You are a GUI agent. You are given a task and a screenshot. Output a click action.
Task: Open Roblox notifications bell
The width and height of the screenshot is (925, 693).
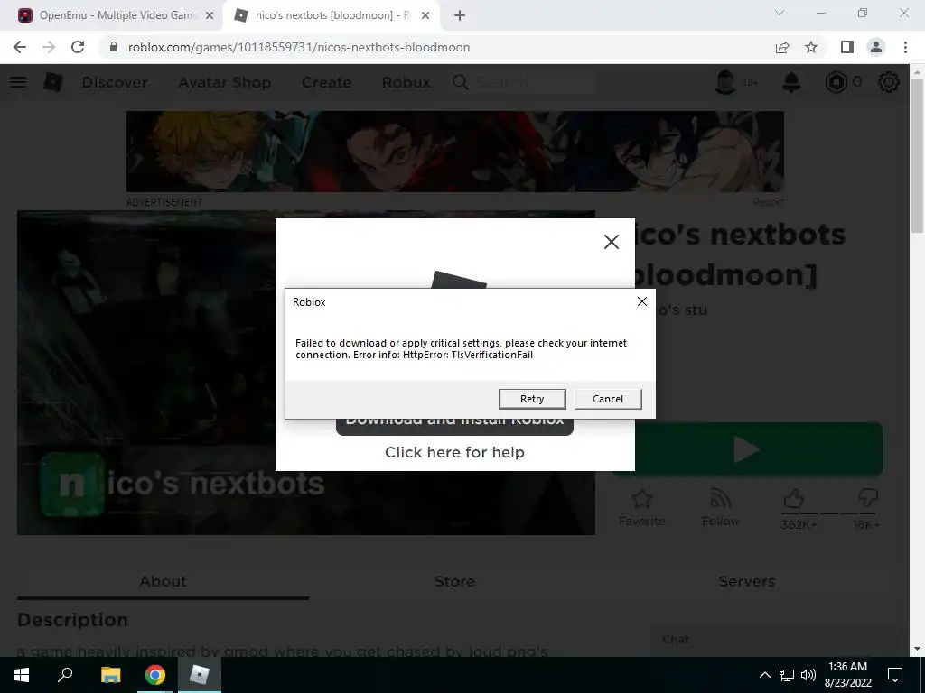[791, 82]
